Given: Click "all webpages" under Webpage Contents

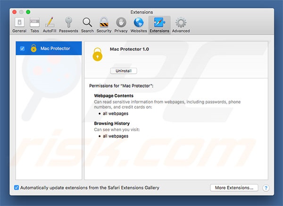Looking at the screenshot, I should pyautogui.click(x=116, y=113).
